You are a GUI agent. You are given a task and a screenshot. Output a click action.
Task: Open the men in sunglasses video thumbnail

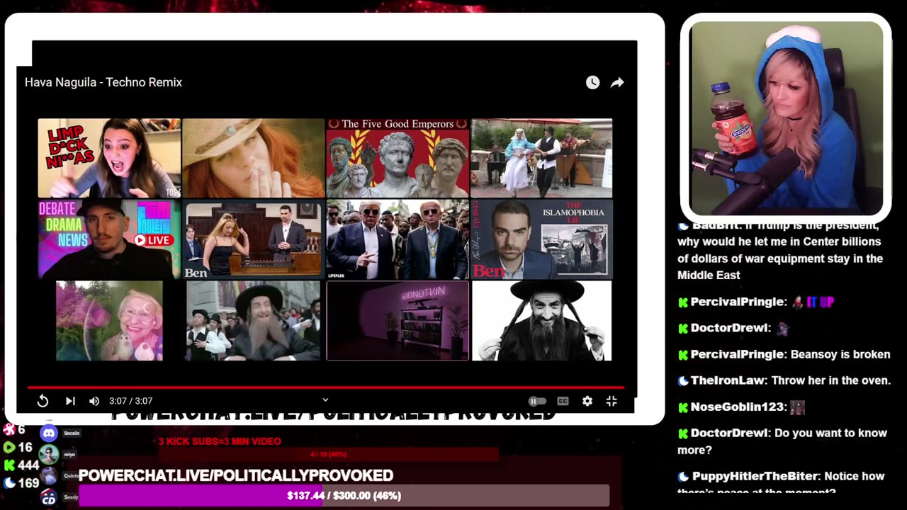point(398,239)
